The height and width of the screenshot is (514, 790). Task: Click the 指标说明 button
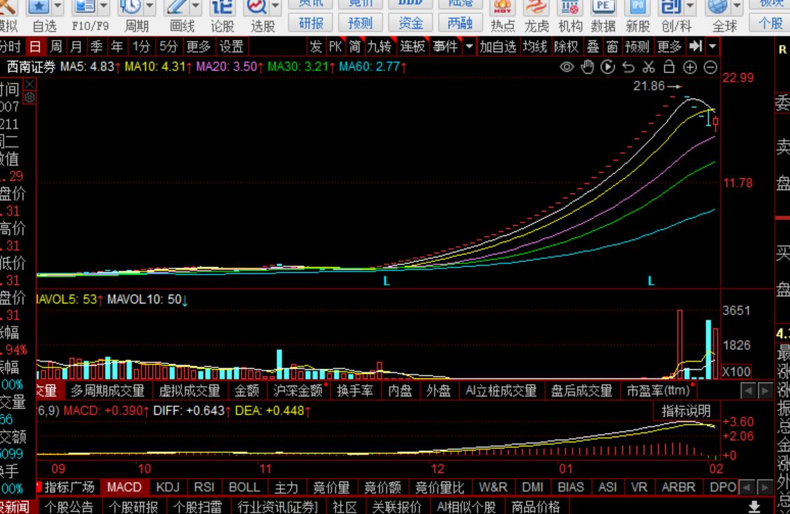coord(686,411)
